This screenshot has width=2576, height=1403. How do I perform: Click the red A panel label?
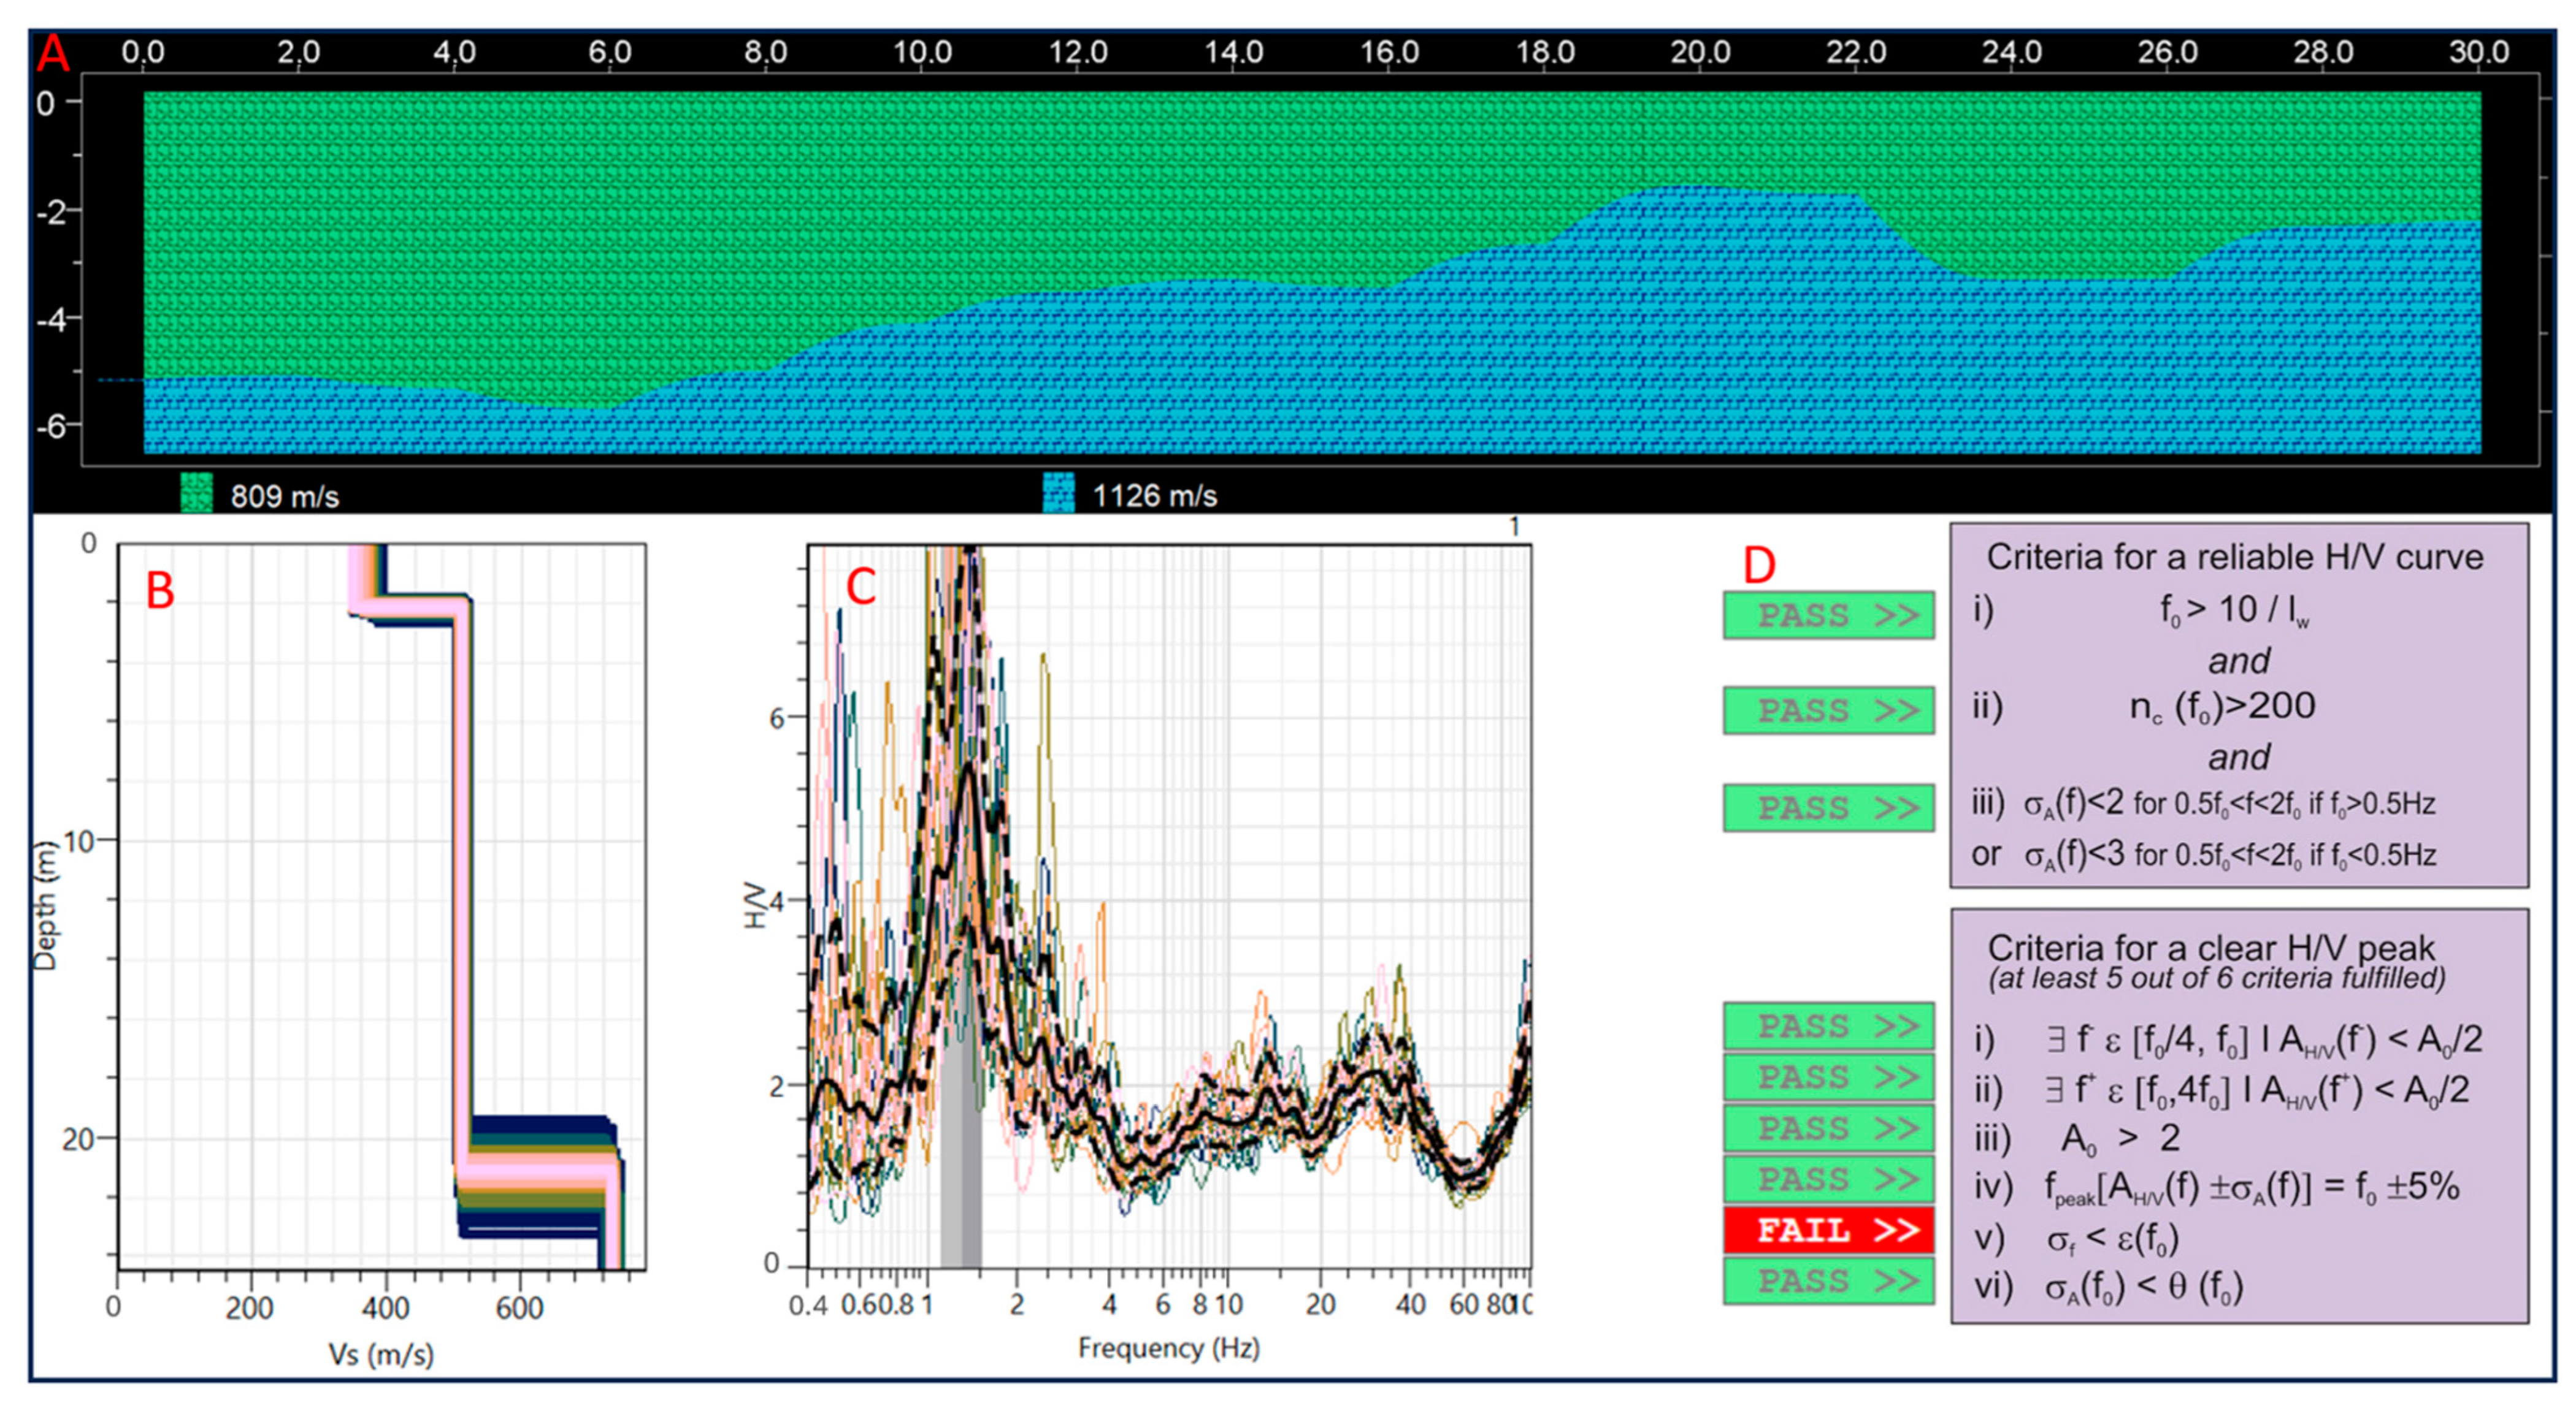pos(53,54)
